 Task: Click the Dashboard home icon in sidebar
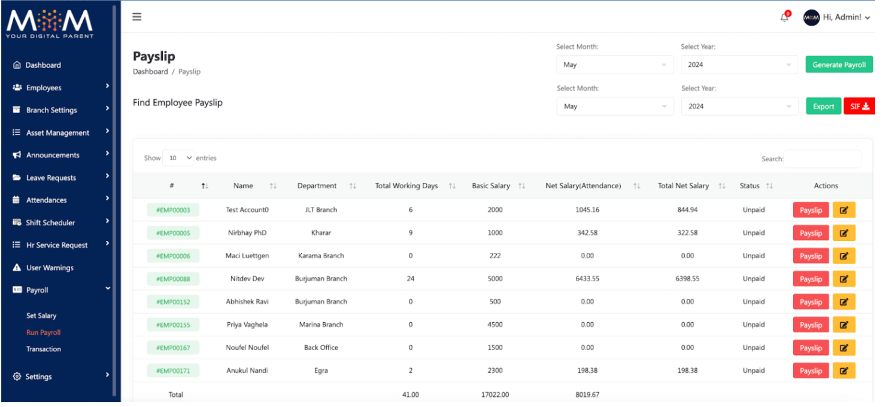coord(17,65)
